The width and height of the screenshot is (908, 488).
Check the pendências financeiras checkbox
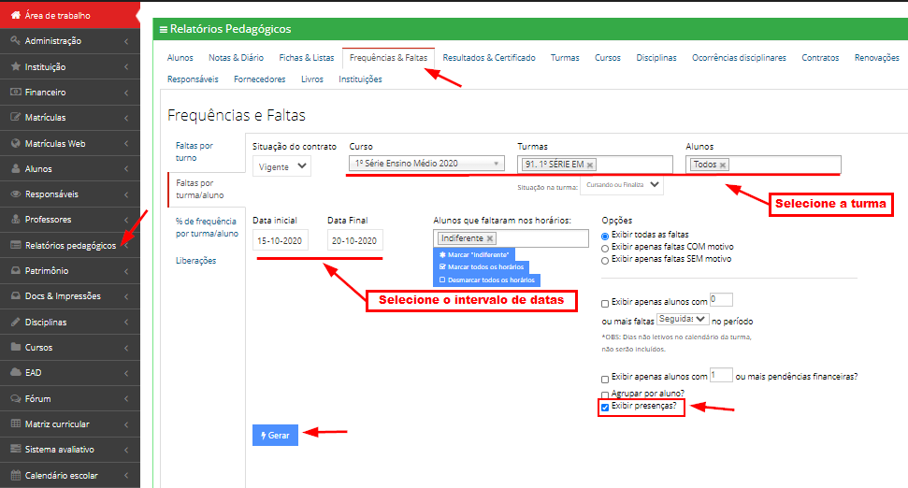pyautogui.click(x=605, y=380)
